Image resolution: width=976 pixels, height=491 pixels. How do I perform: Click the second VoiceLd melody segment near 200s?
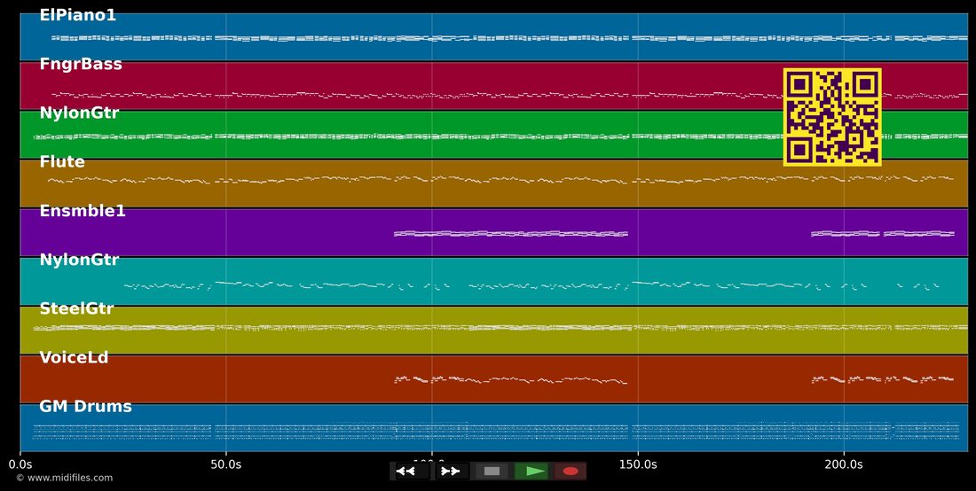(883, 378)
